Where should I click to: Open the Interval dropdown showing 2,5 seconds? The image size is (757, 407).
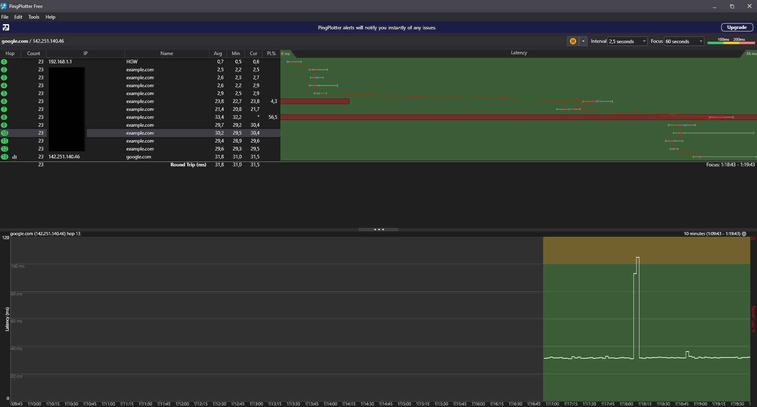point(628,41)
